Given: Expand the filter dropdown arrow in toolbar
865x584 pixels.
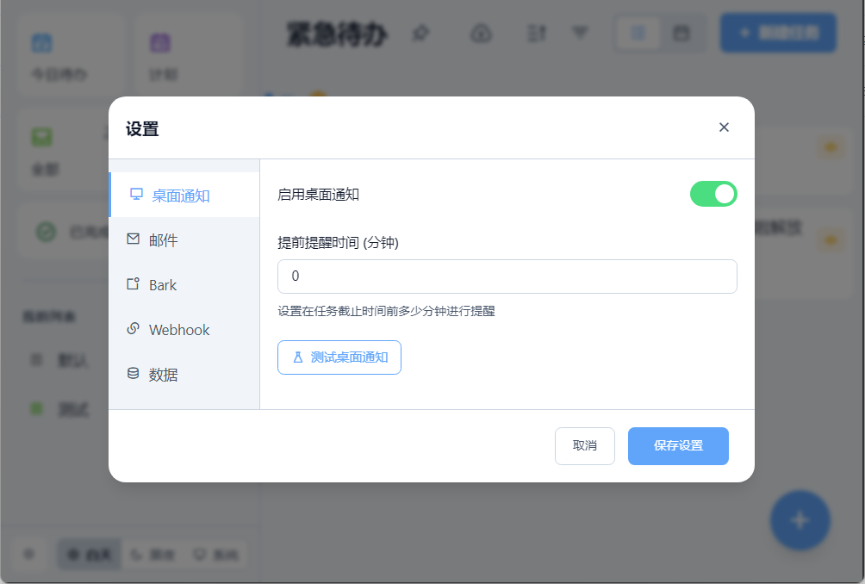Looking at the screenshot, I should point(581,34).
